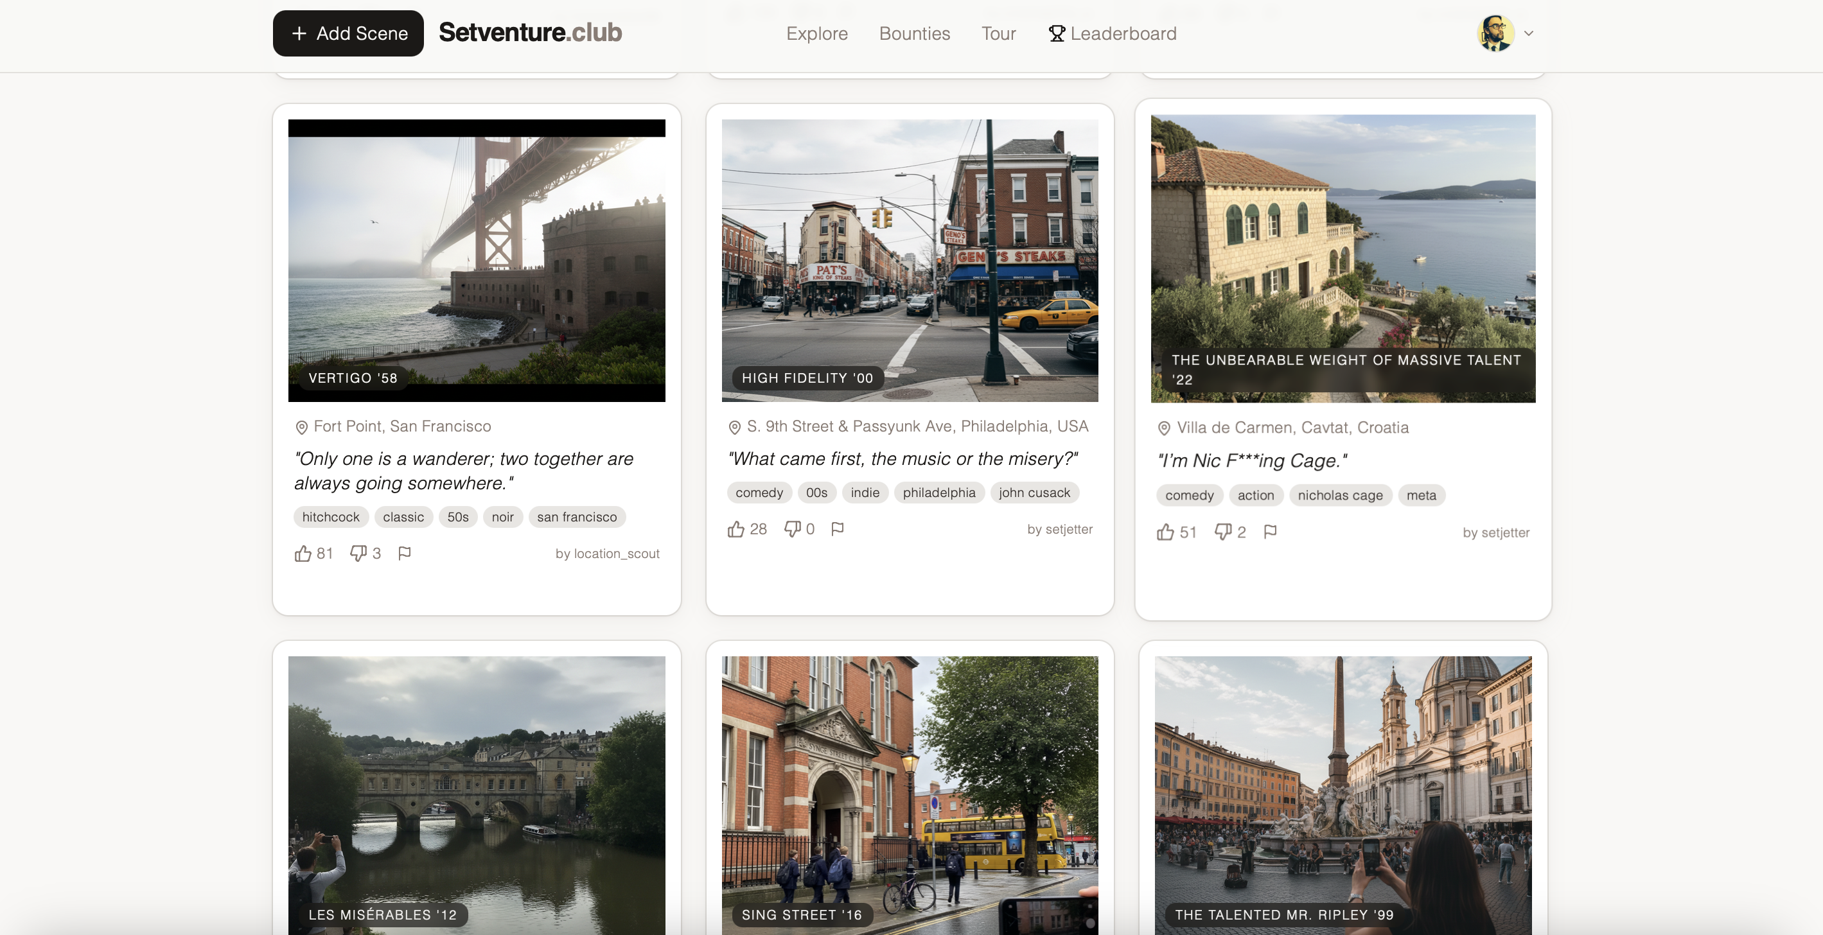
Task: Open the account menu via the avatar chevron
Action: tap(1529, 33)
